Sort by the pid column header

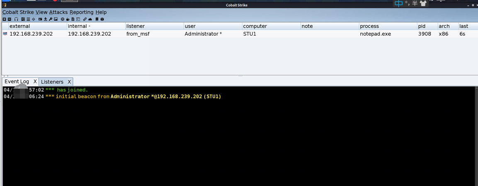coord(427,26)
